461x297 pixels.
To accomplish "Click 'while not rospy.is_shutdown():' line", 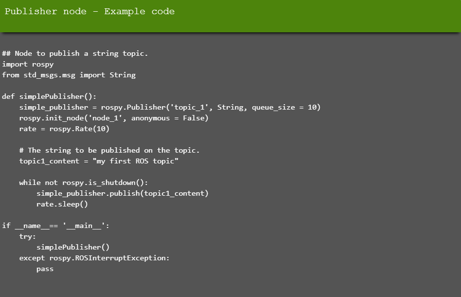I will 83,183.
